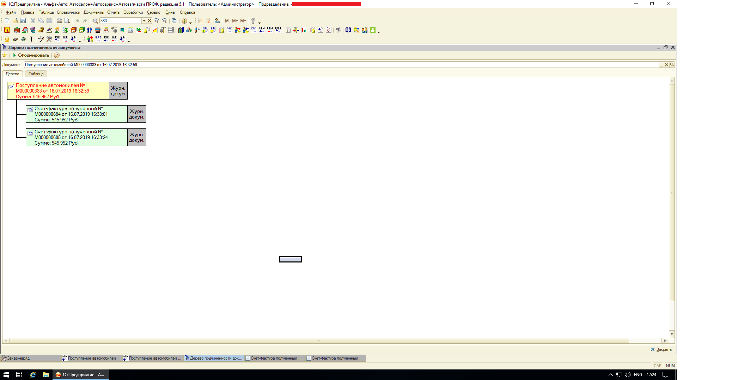The width and height of the screenshot is (750, 380).
Task: Open the Справочники menu
Action: [x=68, y=12]
